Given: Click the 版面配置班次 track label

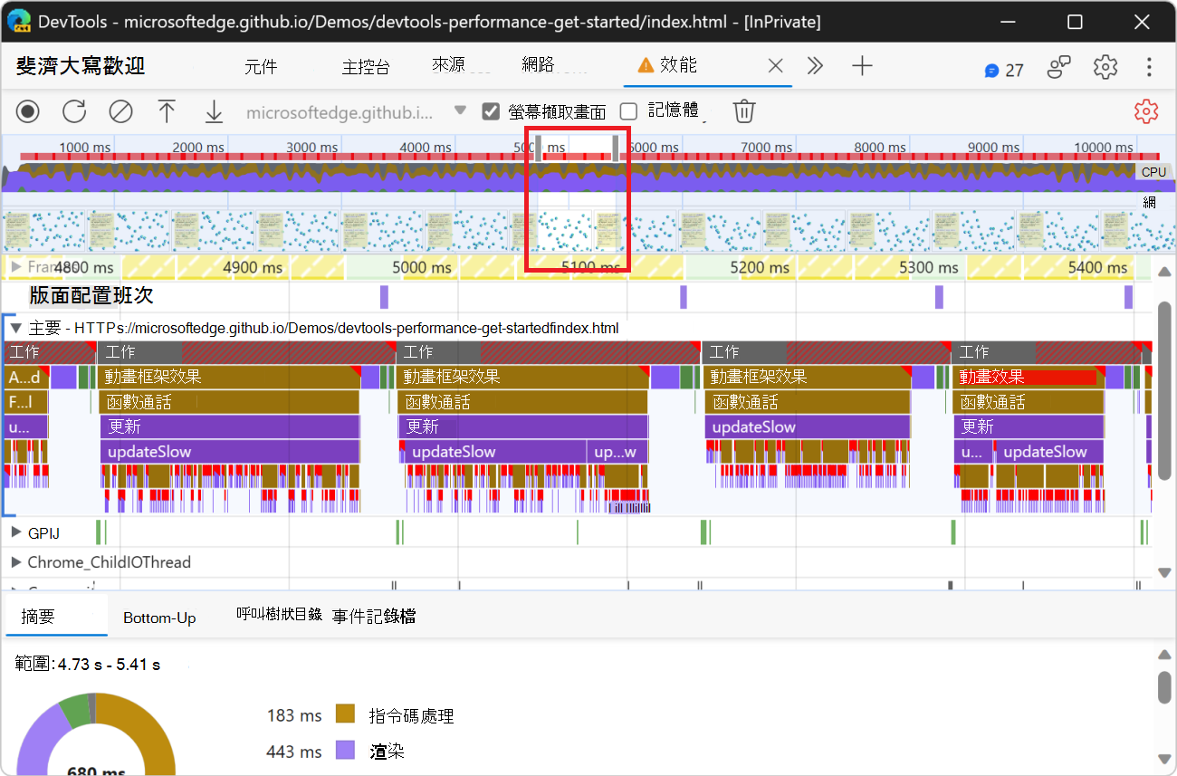Looking at the screenshot, I should click(91, 296).
